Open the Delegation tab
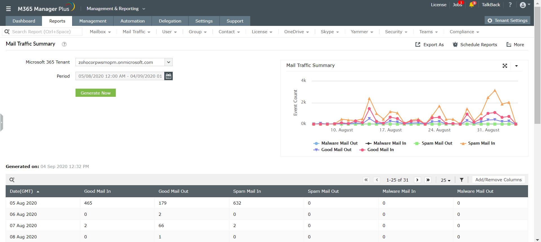This screenshot has height=242, width=541. [x=170, y=21]
